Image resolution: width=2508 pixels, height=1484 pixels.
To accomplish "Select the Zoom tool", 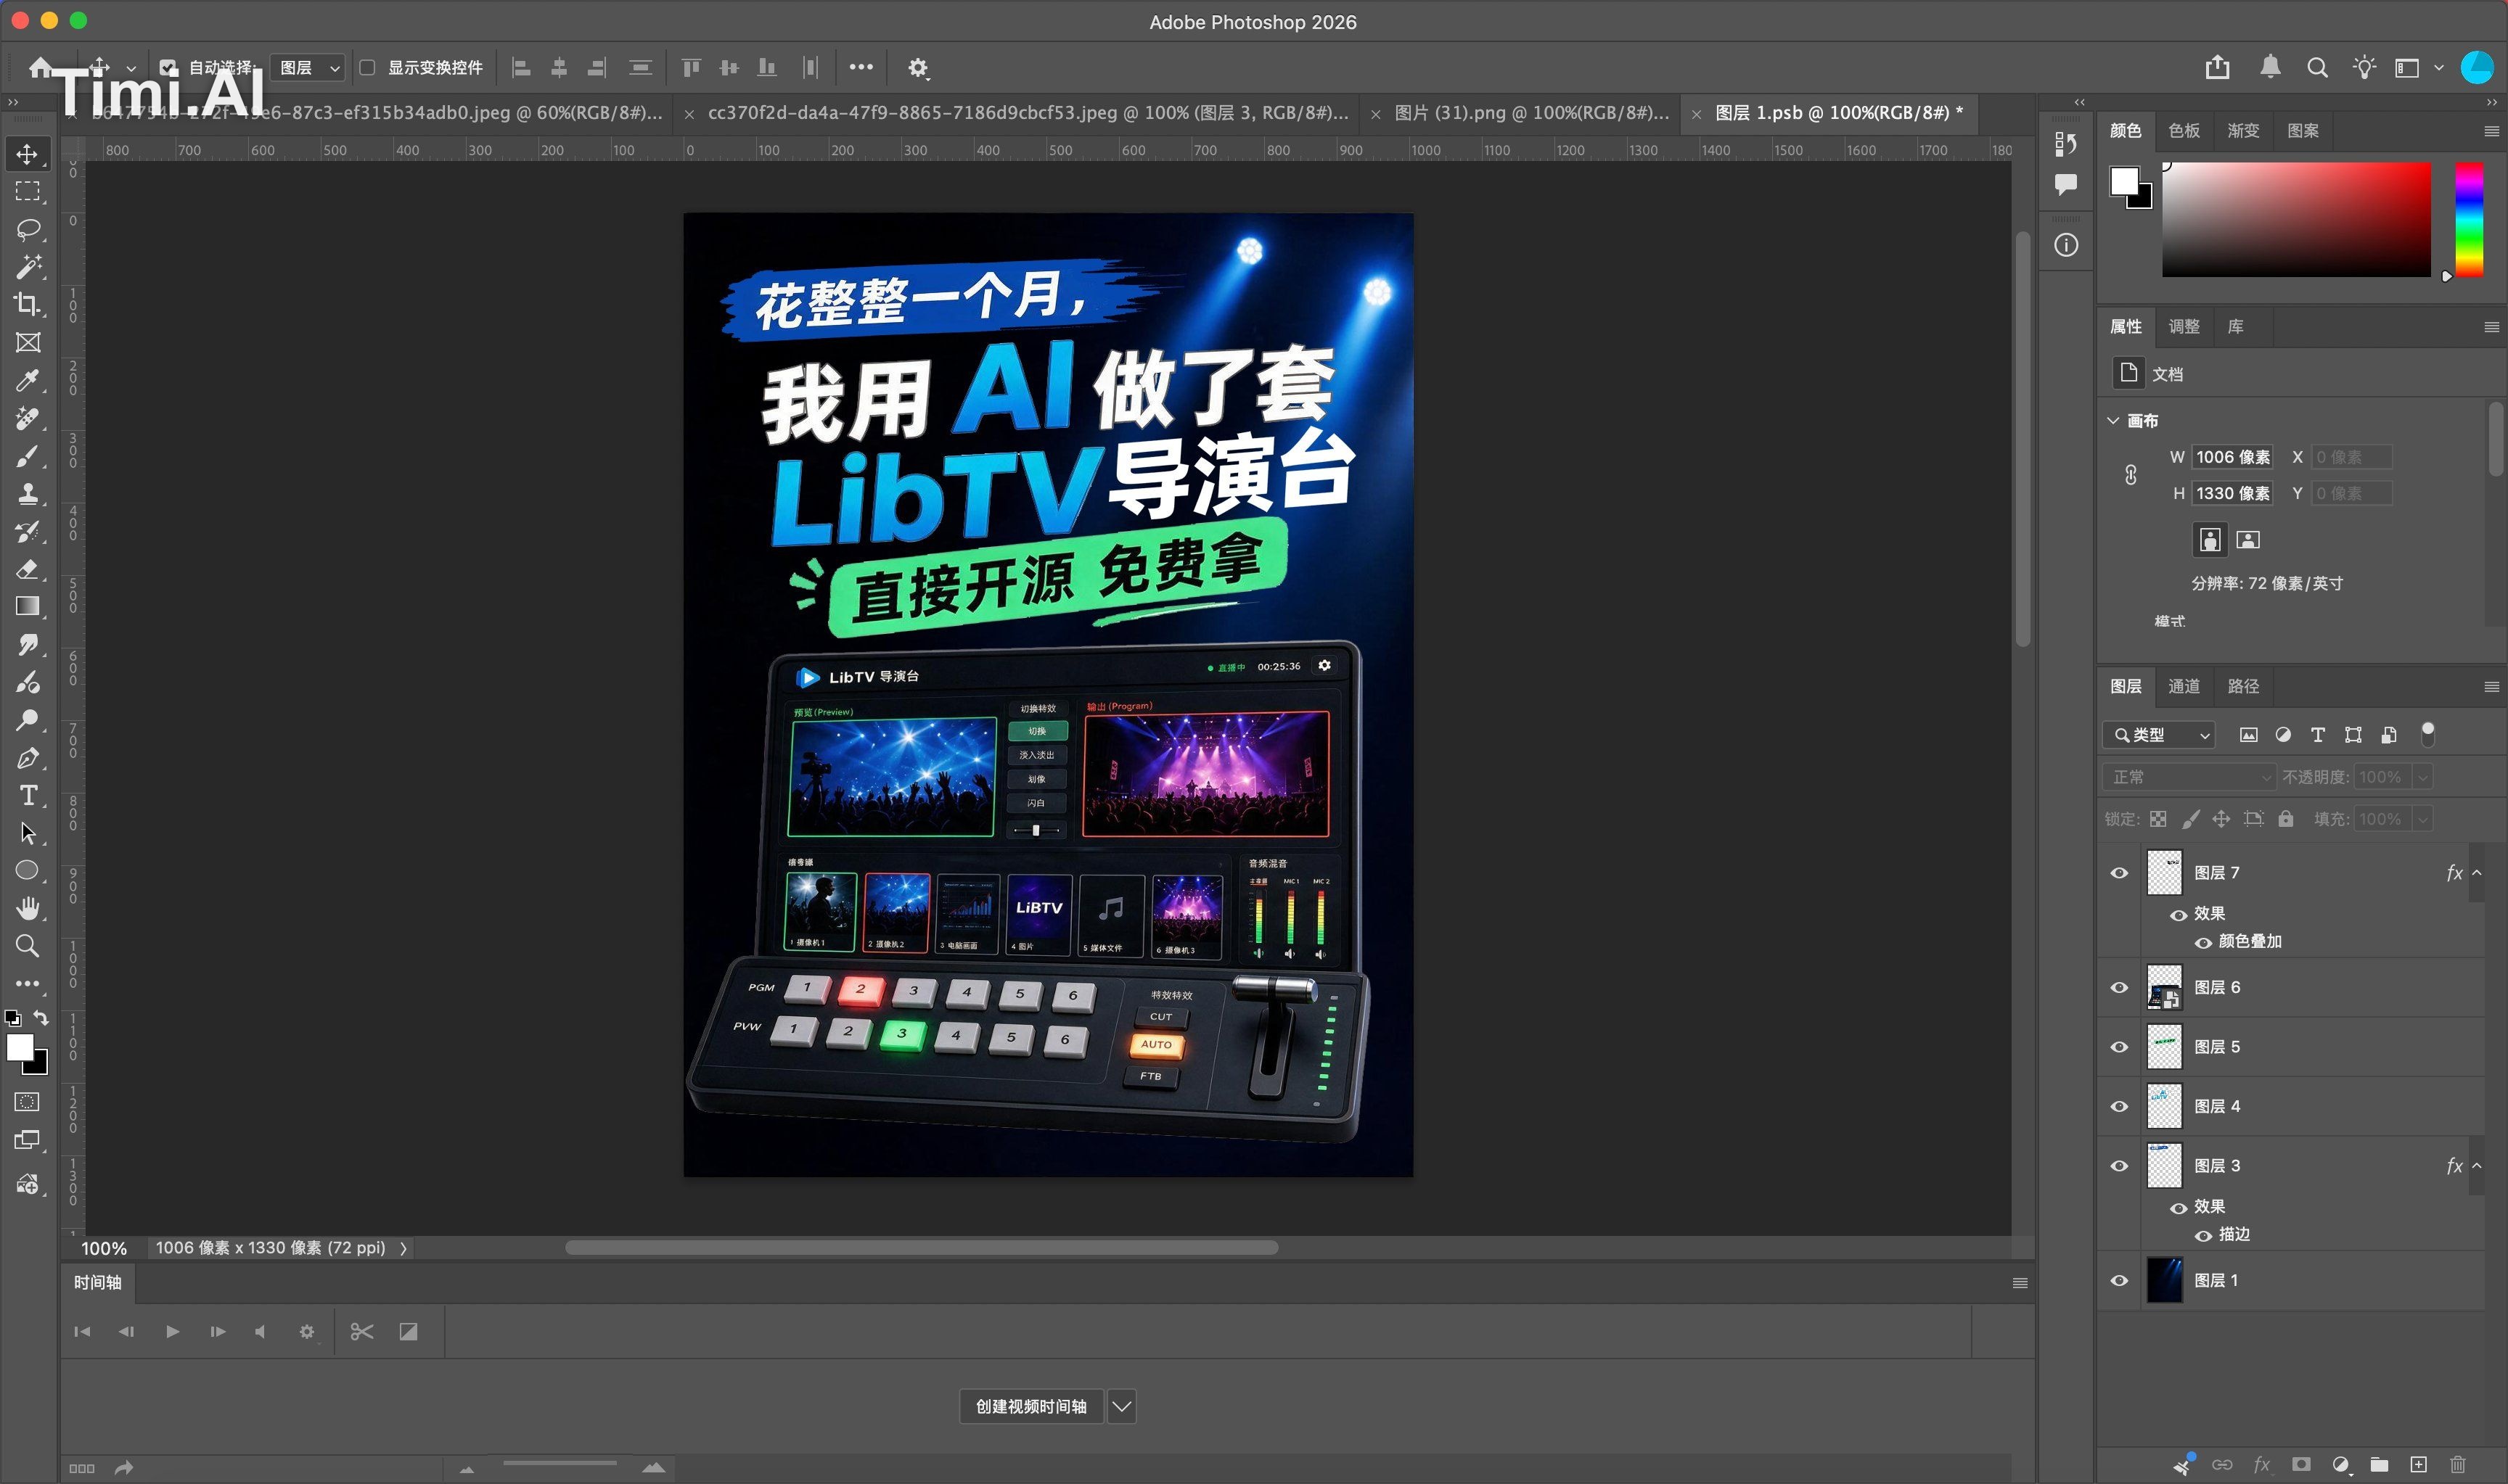I will pos(27,946).
